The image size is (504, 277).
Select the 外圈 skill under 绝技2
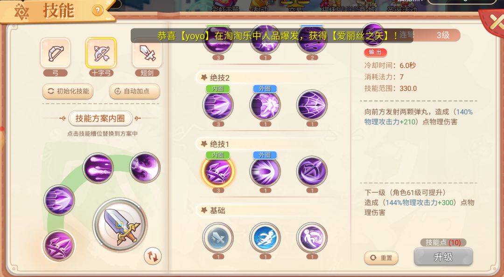click(265, 105)
